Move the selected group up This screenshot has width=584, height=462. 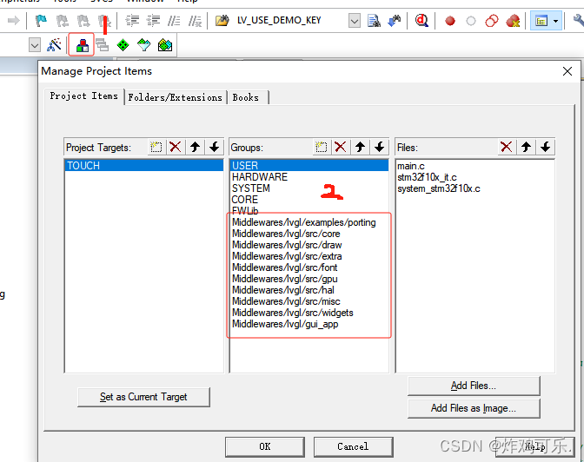(360, 147)
